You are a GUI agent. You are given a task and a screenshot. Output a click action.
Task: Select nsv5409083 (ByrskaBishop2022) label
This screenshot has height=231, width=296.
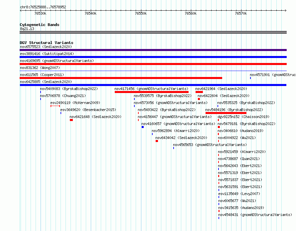pos(69,89)
